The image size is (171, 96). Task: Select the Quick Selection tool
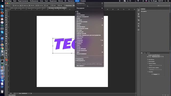6,18
